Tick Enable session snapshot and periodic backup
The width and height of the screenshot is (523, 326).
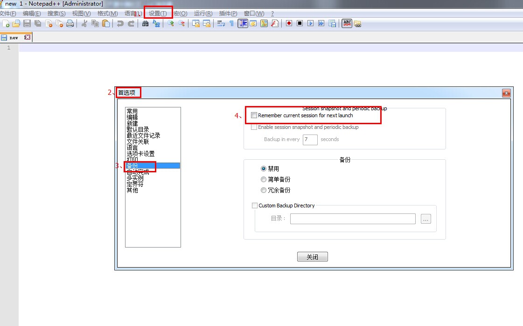(x=254, y=127)
